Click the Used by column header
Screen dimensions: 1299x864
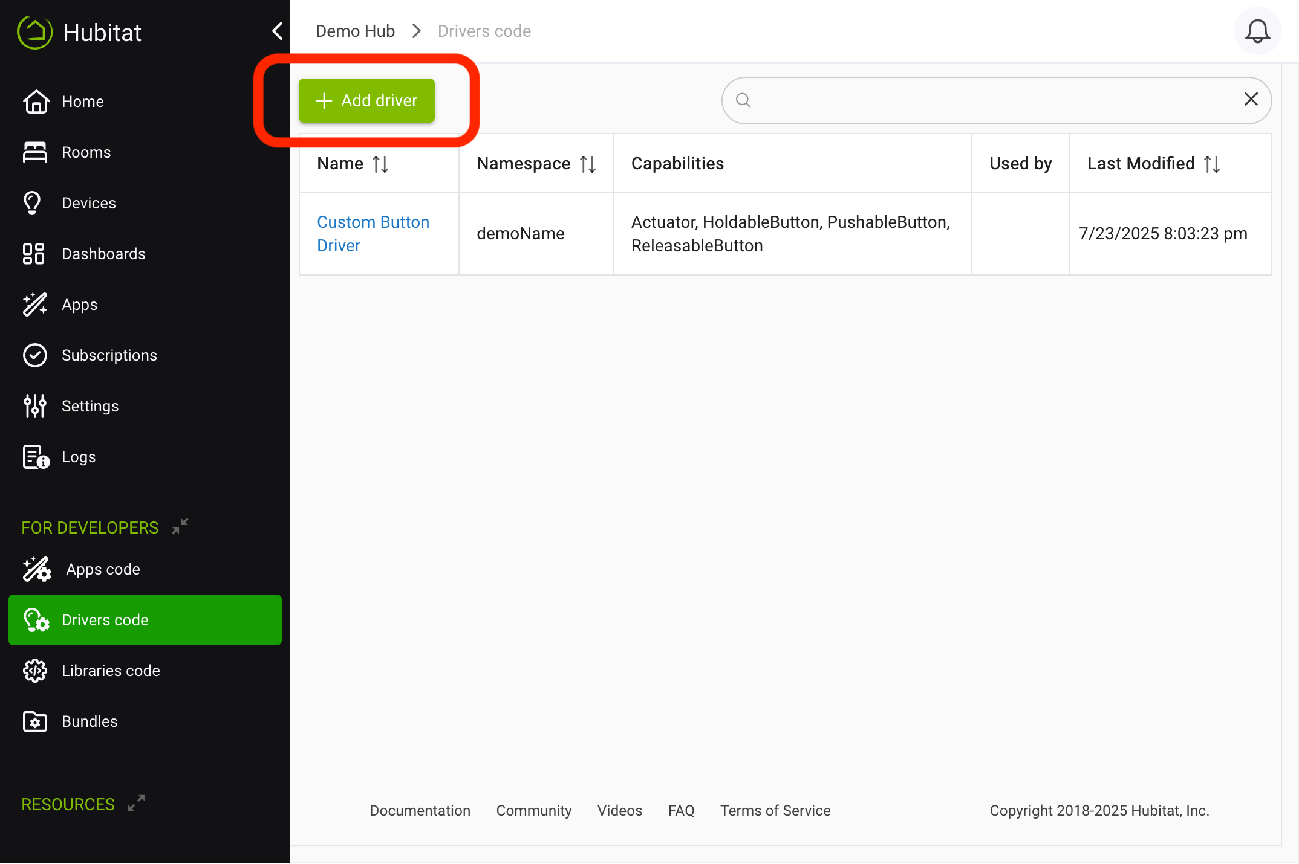(1021, 164)
